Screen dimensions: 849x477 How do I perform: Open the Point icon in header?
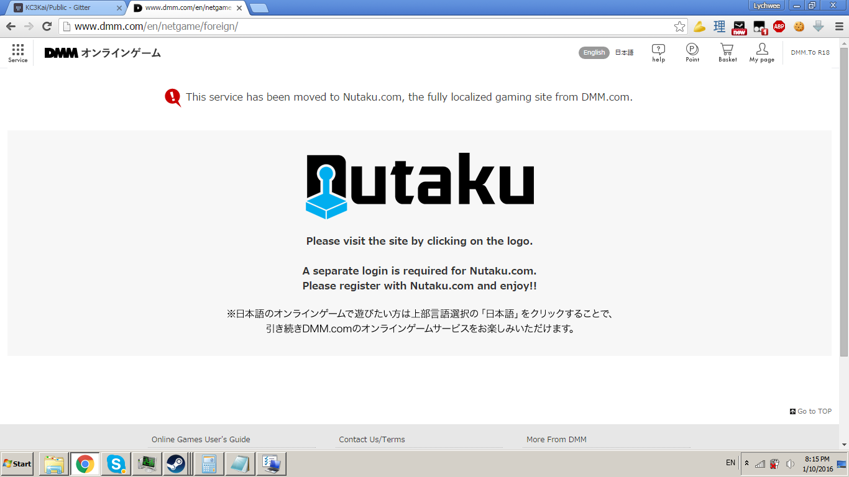pos(692,52)
